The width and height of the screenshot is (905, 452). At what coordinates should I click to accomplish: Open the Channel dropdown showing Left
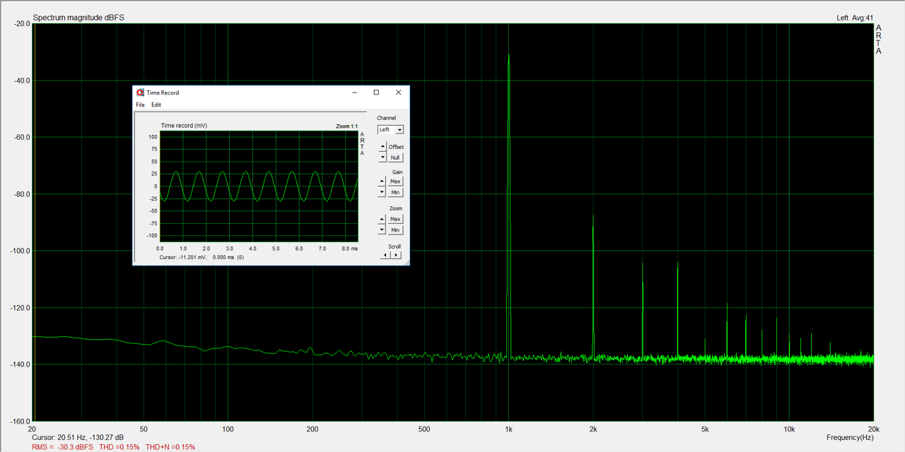pyautogui.click(x=390, y=130)
